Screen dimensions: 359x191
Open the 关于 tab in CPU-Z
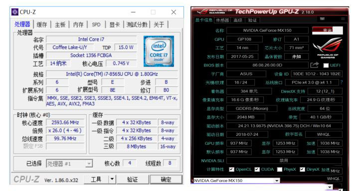click(x=159, y=25)
